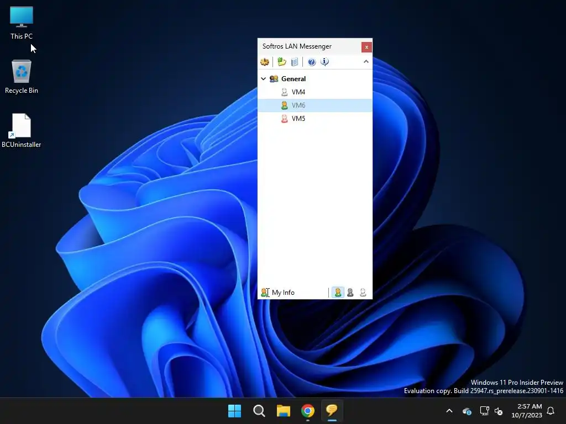The image size is (566, 424).
Task: Click Softros Messenger taskbar icon
Action: click(x=332, y=411)
